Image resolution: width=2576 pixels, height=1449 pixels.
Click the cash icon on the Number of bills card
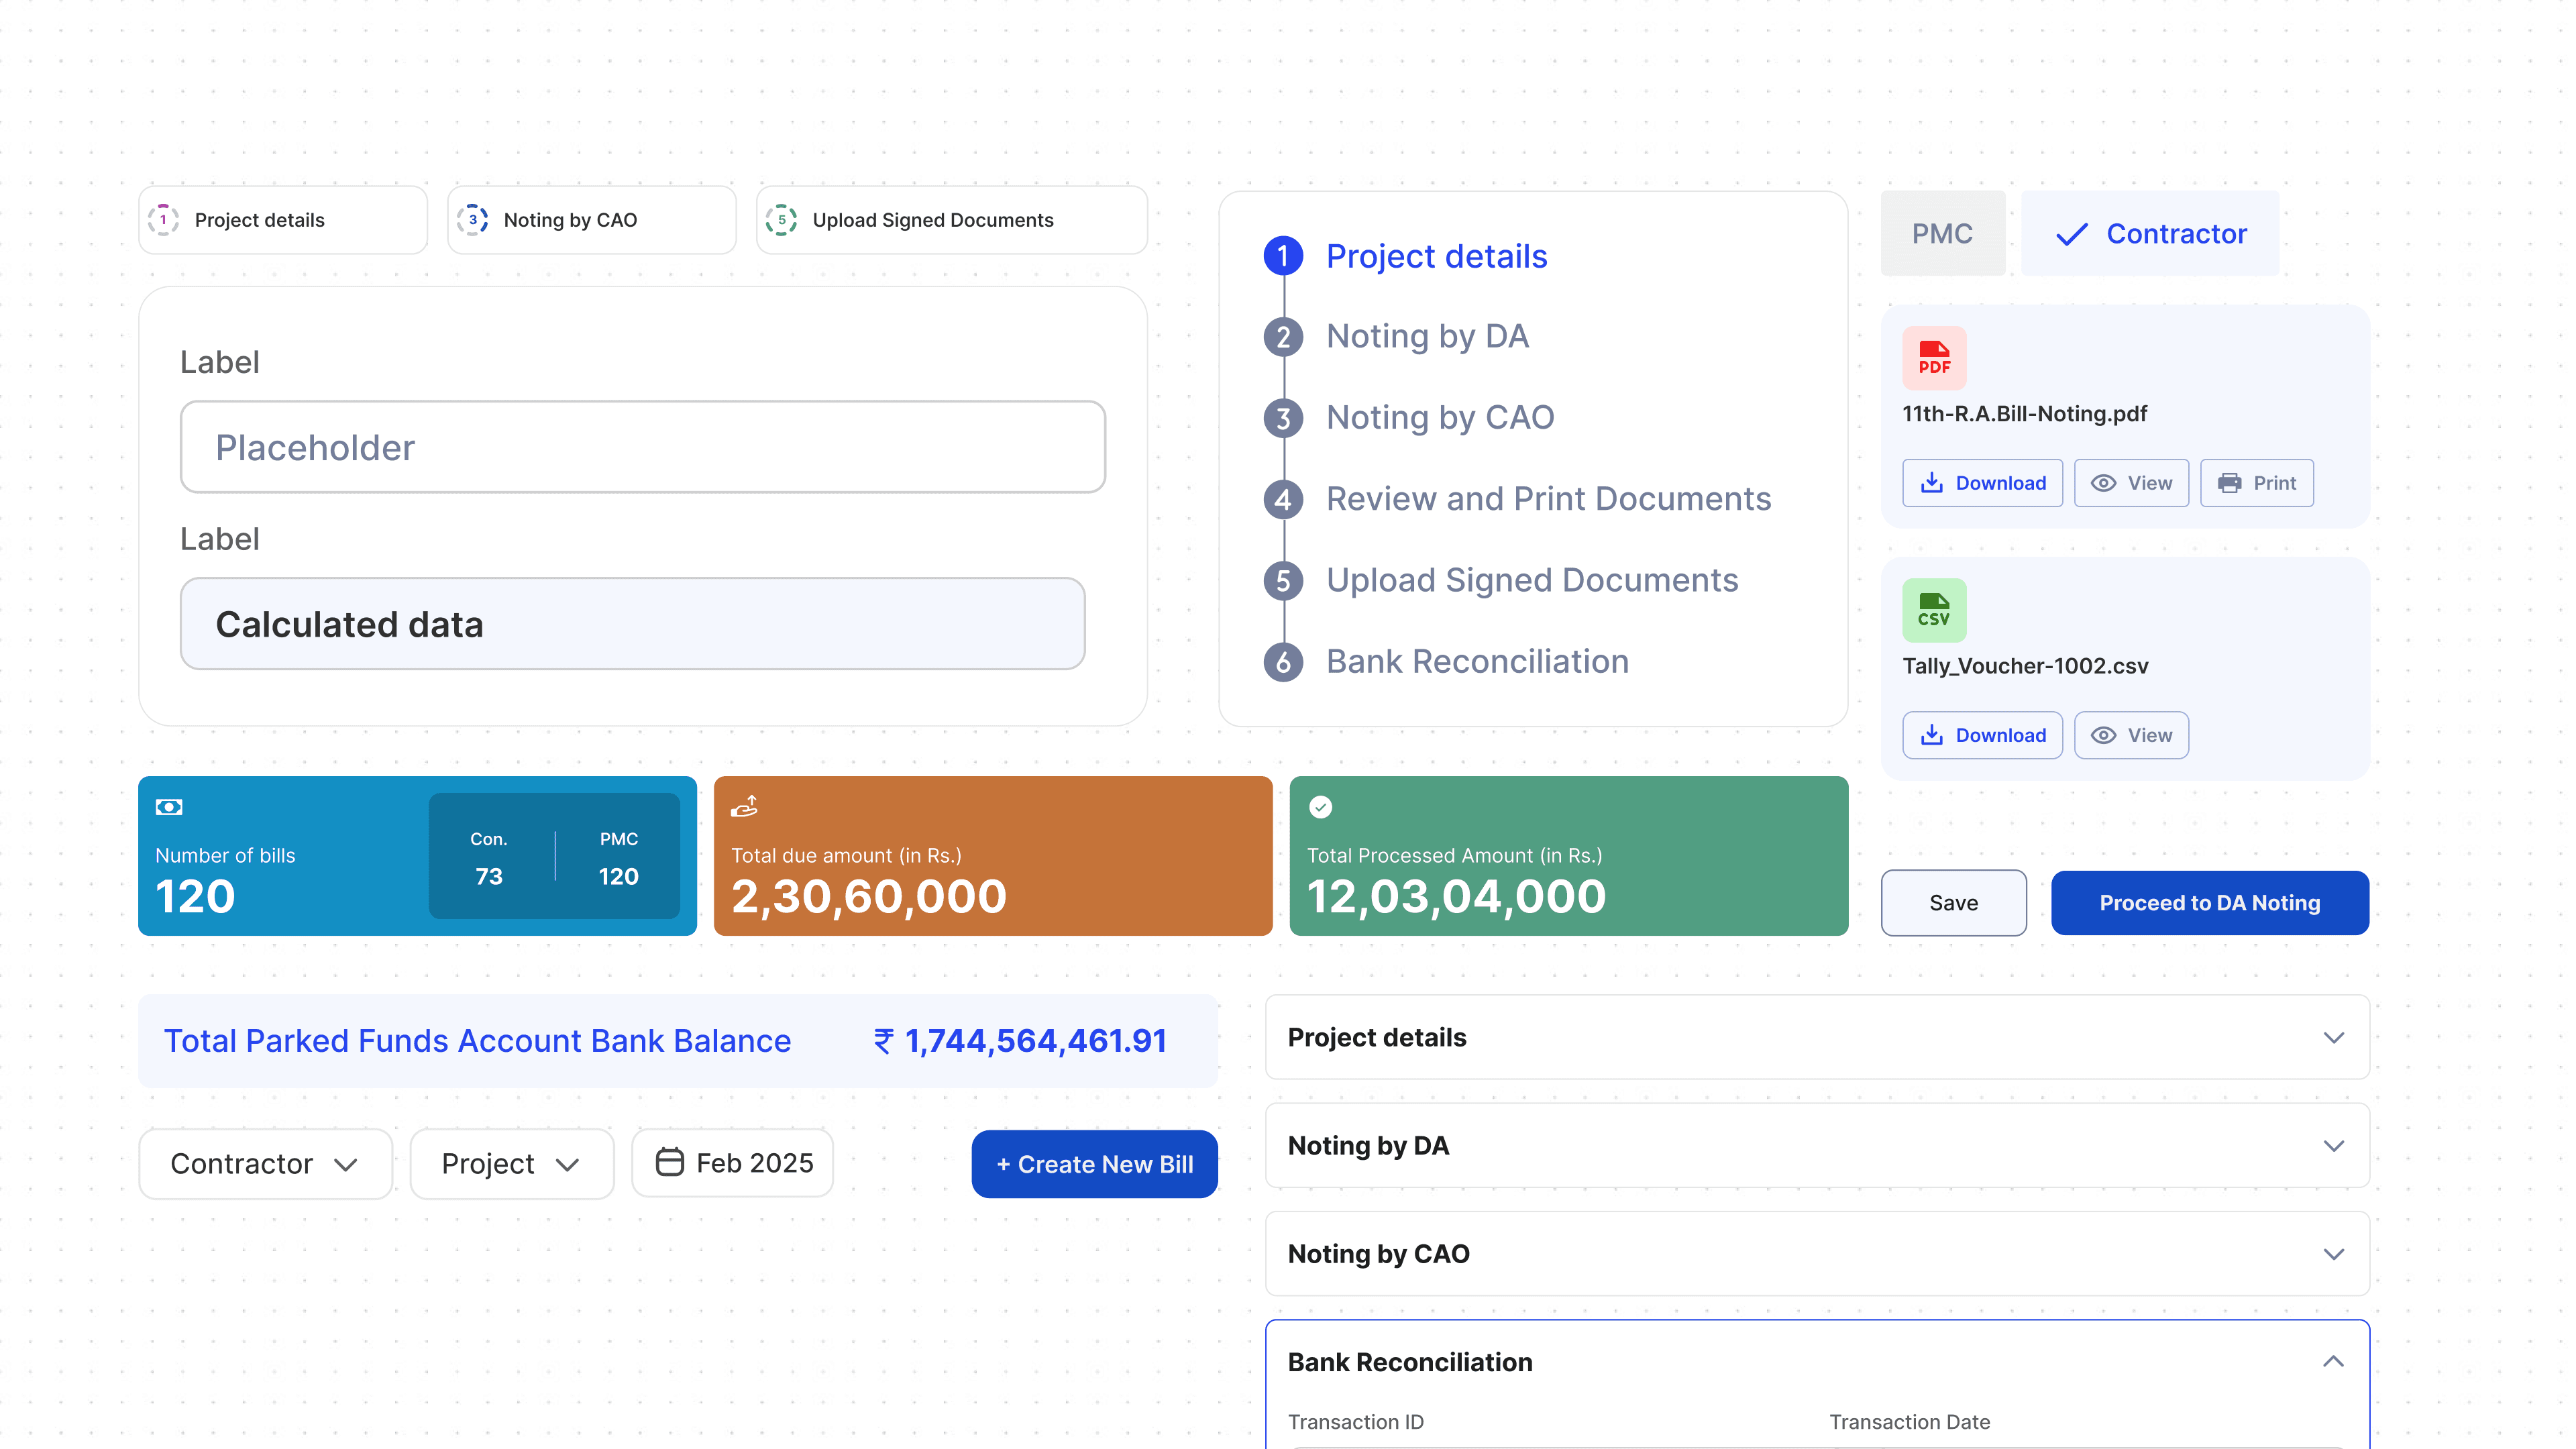click(x=170, y=807)
